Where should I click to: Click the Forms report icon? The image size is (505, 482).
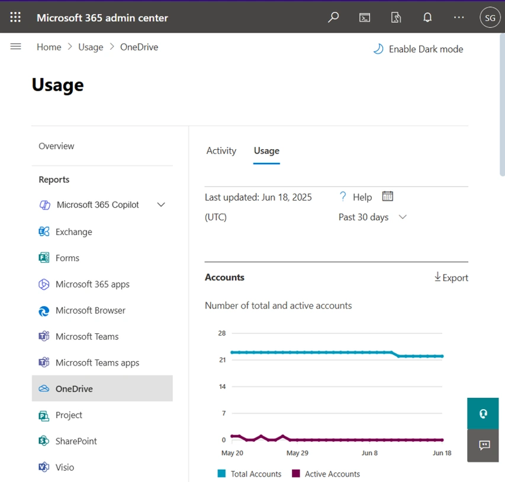pos(44,258)
